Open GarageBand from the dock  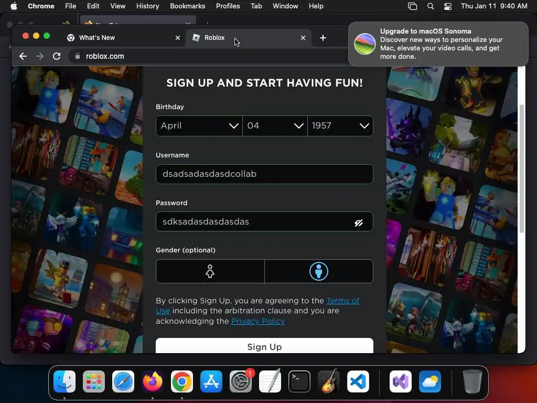[x=329, y=381]
